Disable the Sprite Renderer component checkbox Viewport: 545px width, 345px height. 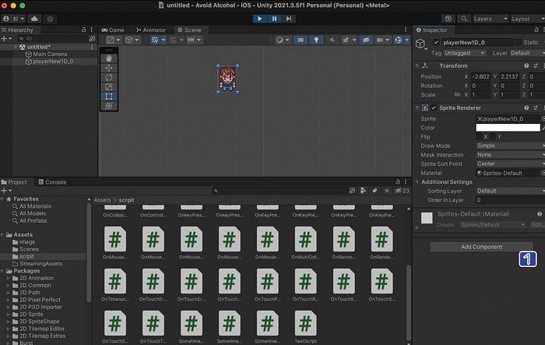pyautogui.click(x=434, y=107)
